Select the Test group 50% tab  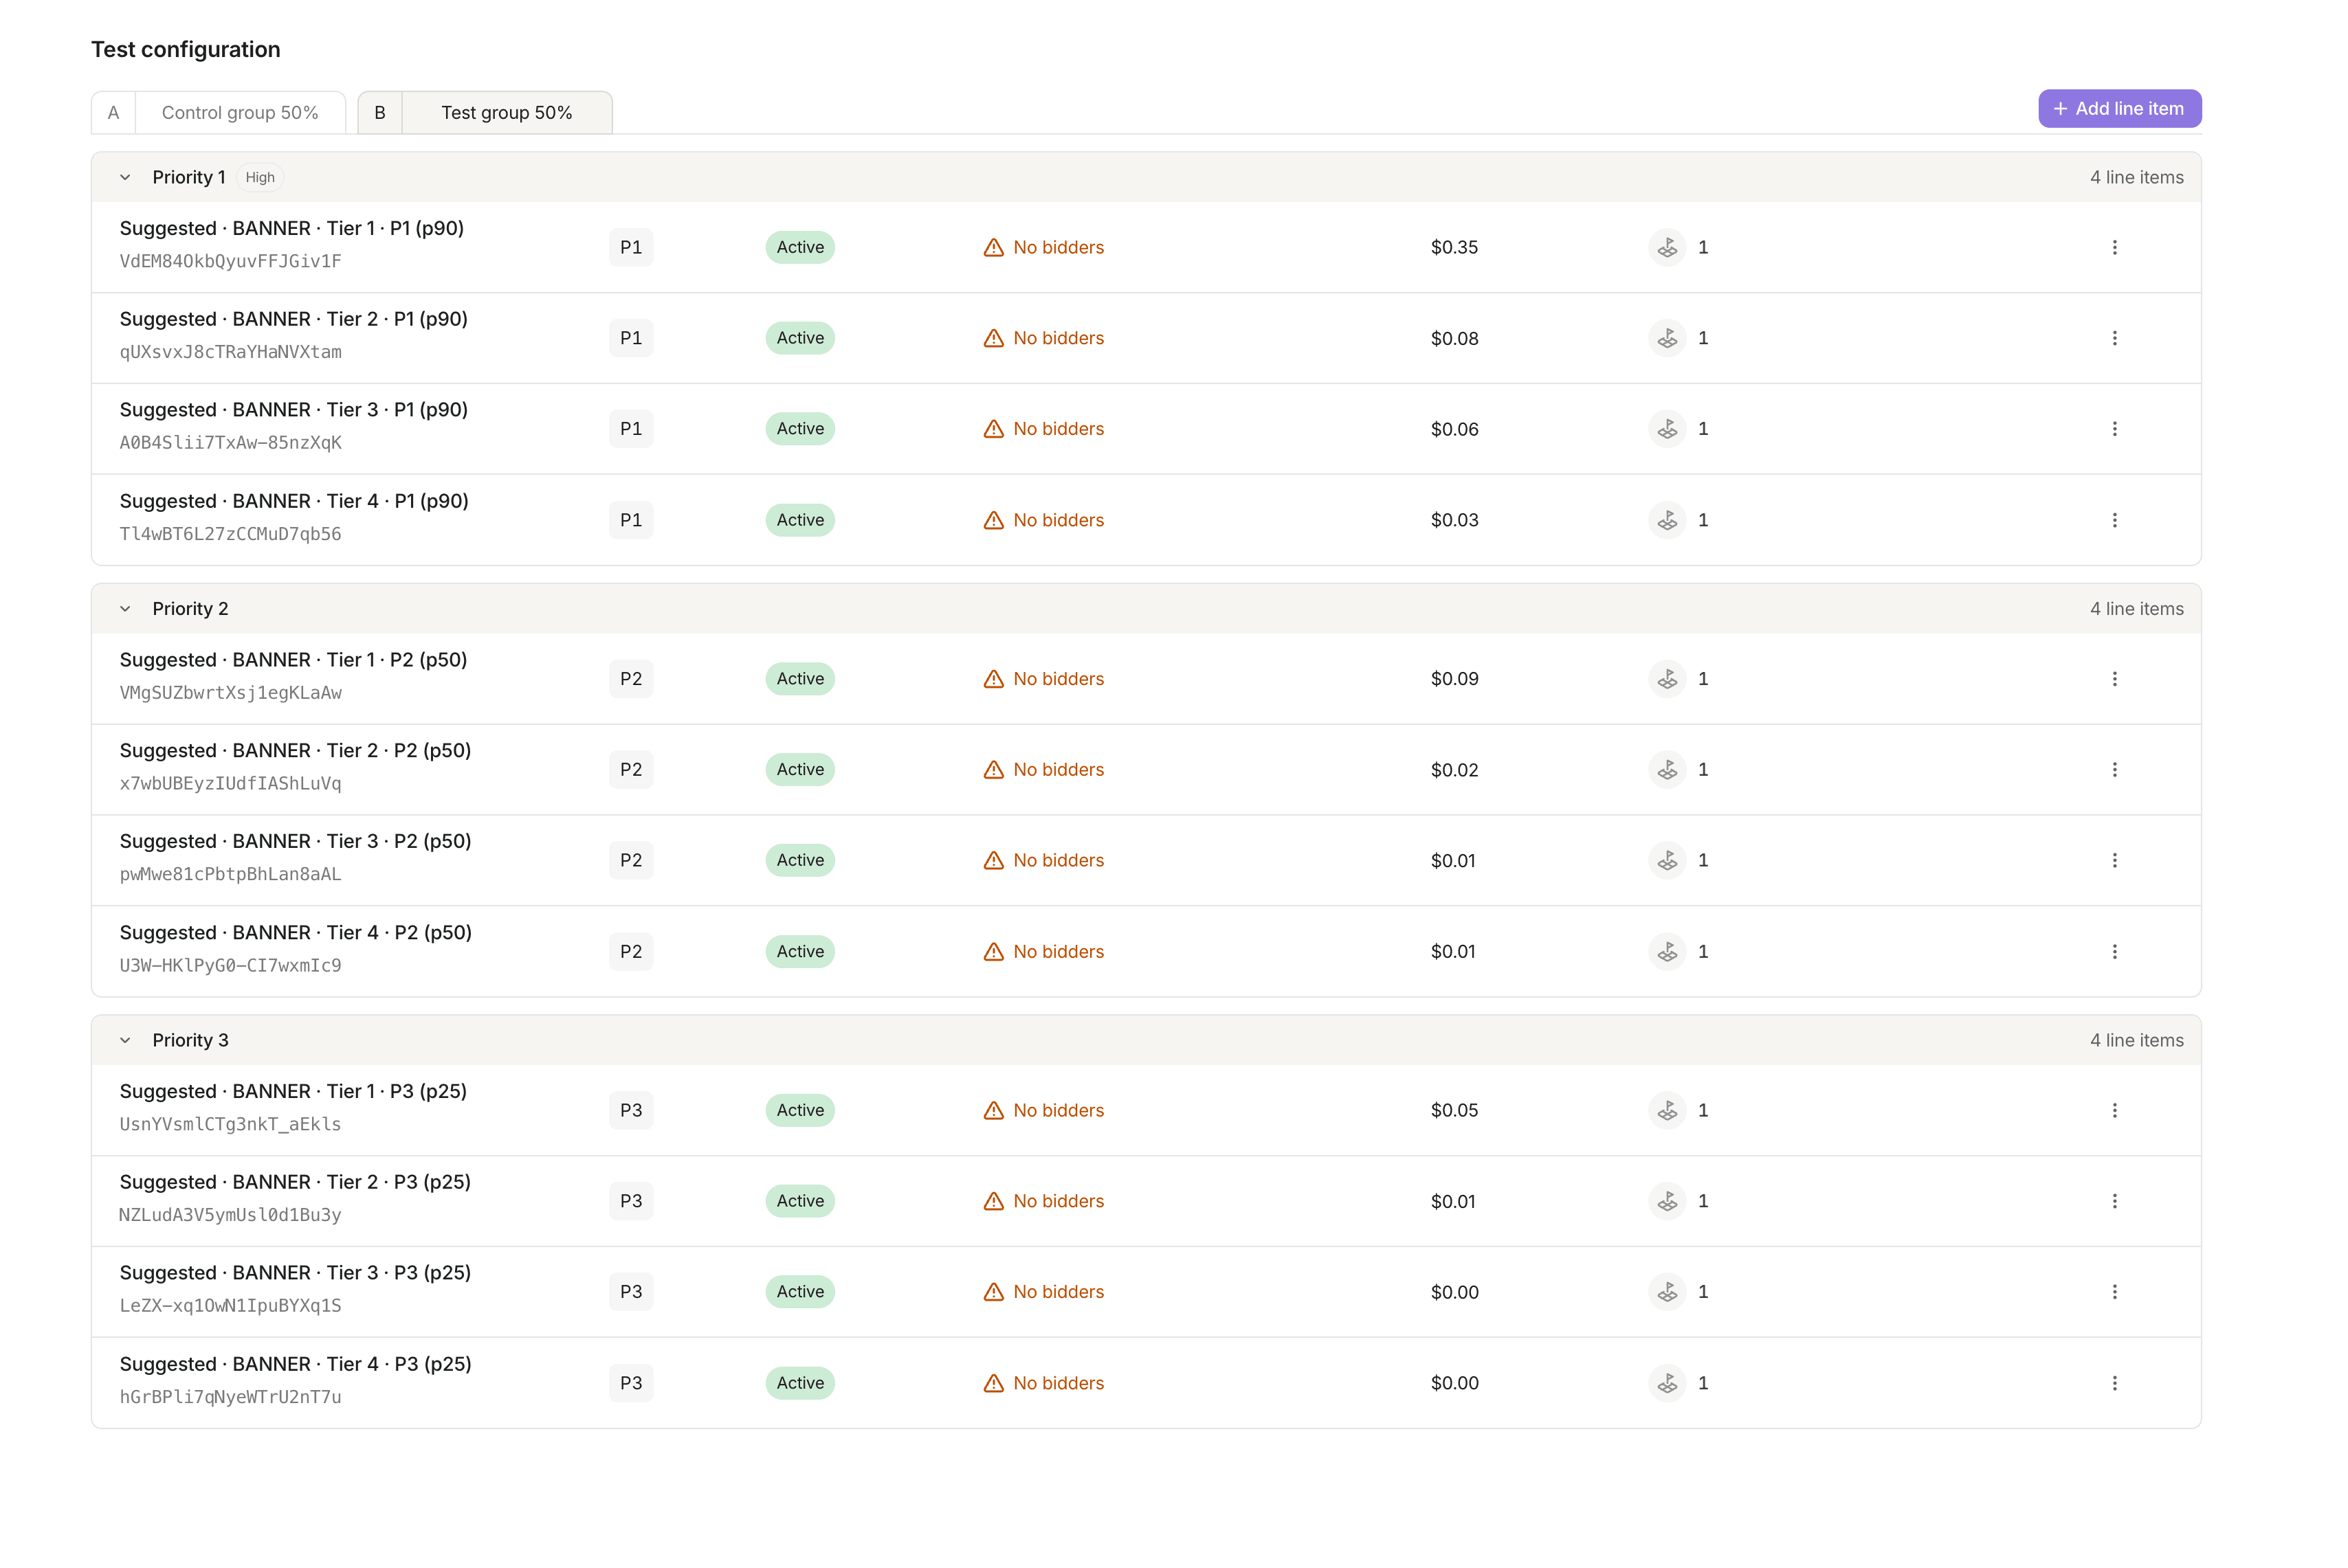tap(507, 113)
